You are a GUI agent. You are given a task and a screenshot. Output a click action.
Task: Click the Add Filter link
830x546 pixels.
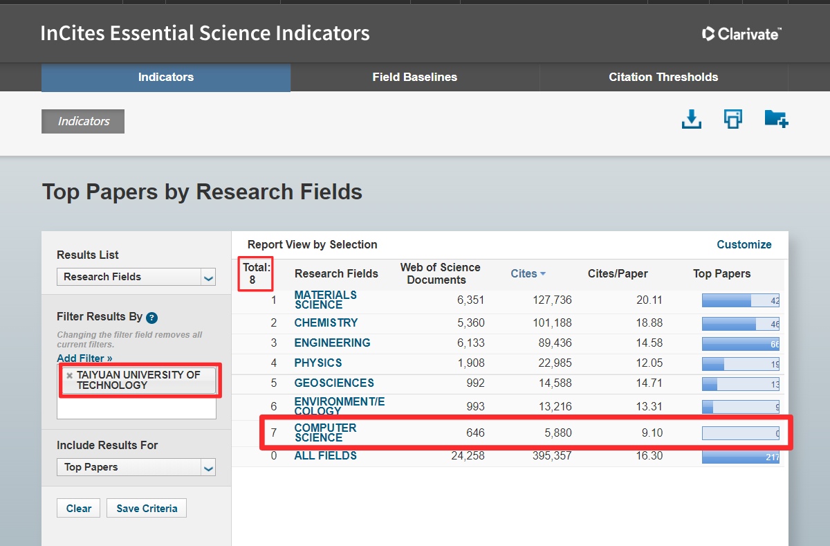84,358
